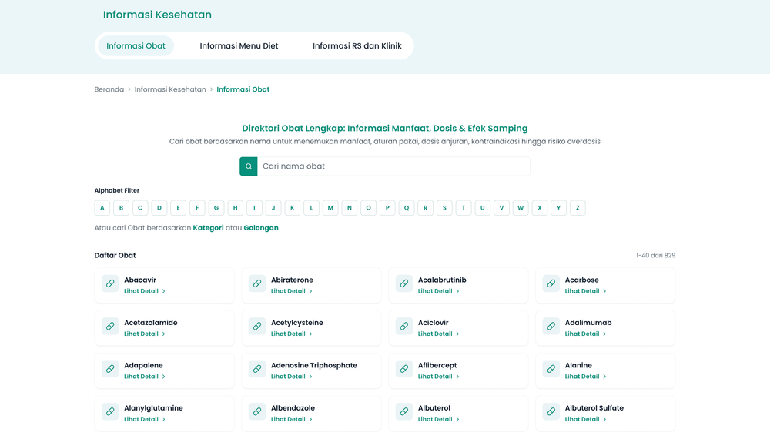Screen dimensions: 770x436
Task: View Lihat Detail for Acetylcysteine
Action: pyautogui.click(x=292, y=334)
